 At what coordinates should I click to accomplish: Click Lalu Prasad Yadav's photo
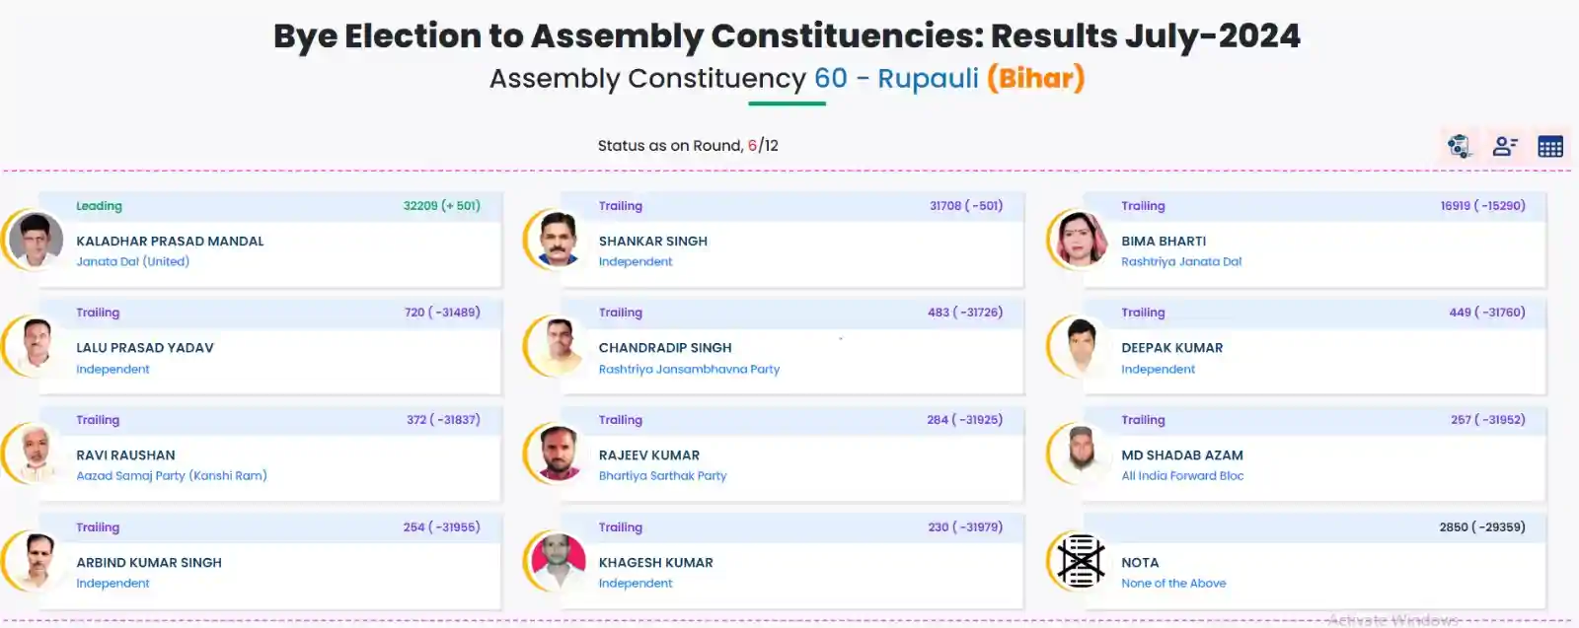tap(36, 346)
